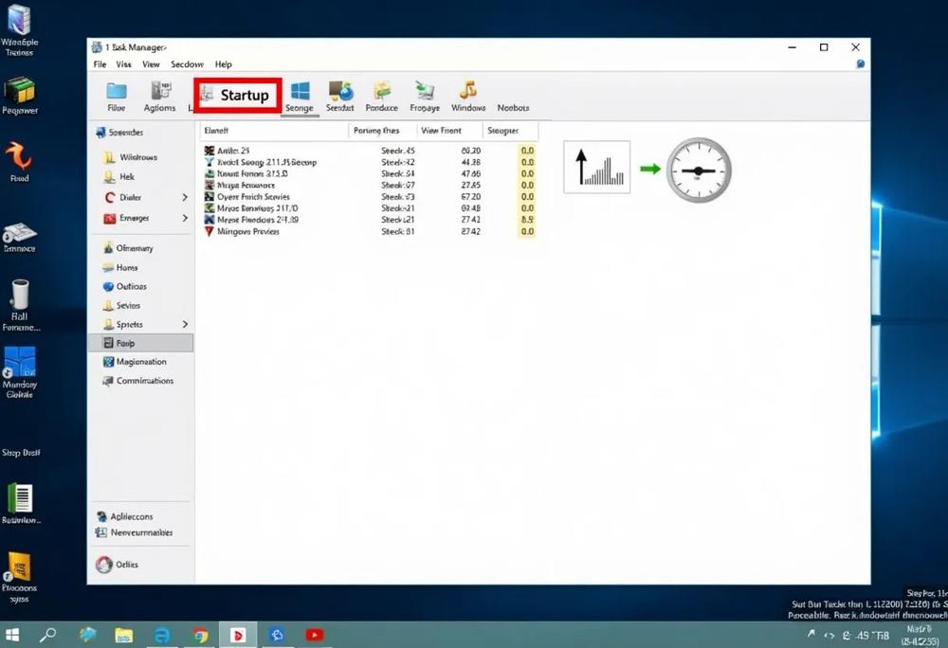Open the Ball Foneme recycle bin icon
948x648 pixels.
coord(20,305)
